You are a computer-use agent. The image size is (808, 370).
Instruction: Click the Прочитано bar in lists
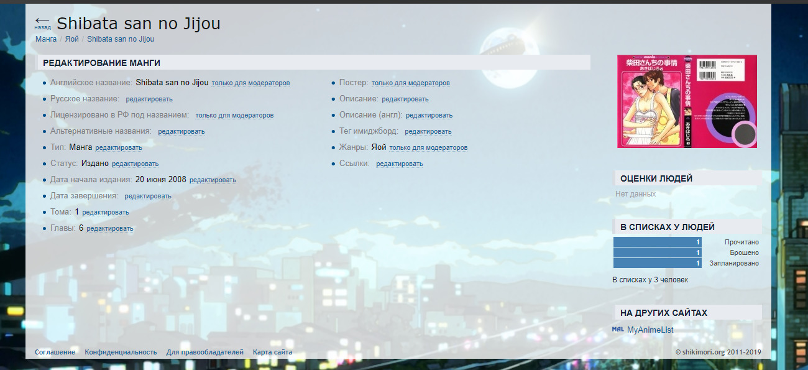tap(658, 243)
